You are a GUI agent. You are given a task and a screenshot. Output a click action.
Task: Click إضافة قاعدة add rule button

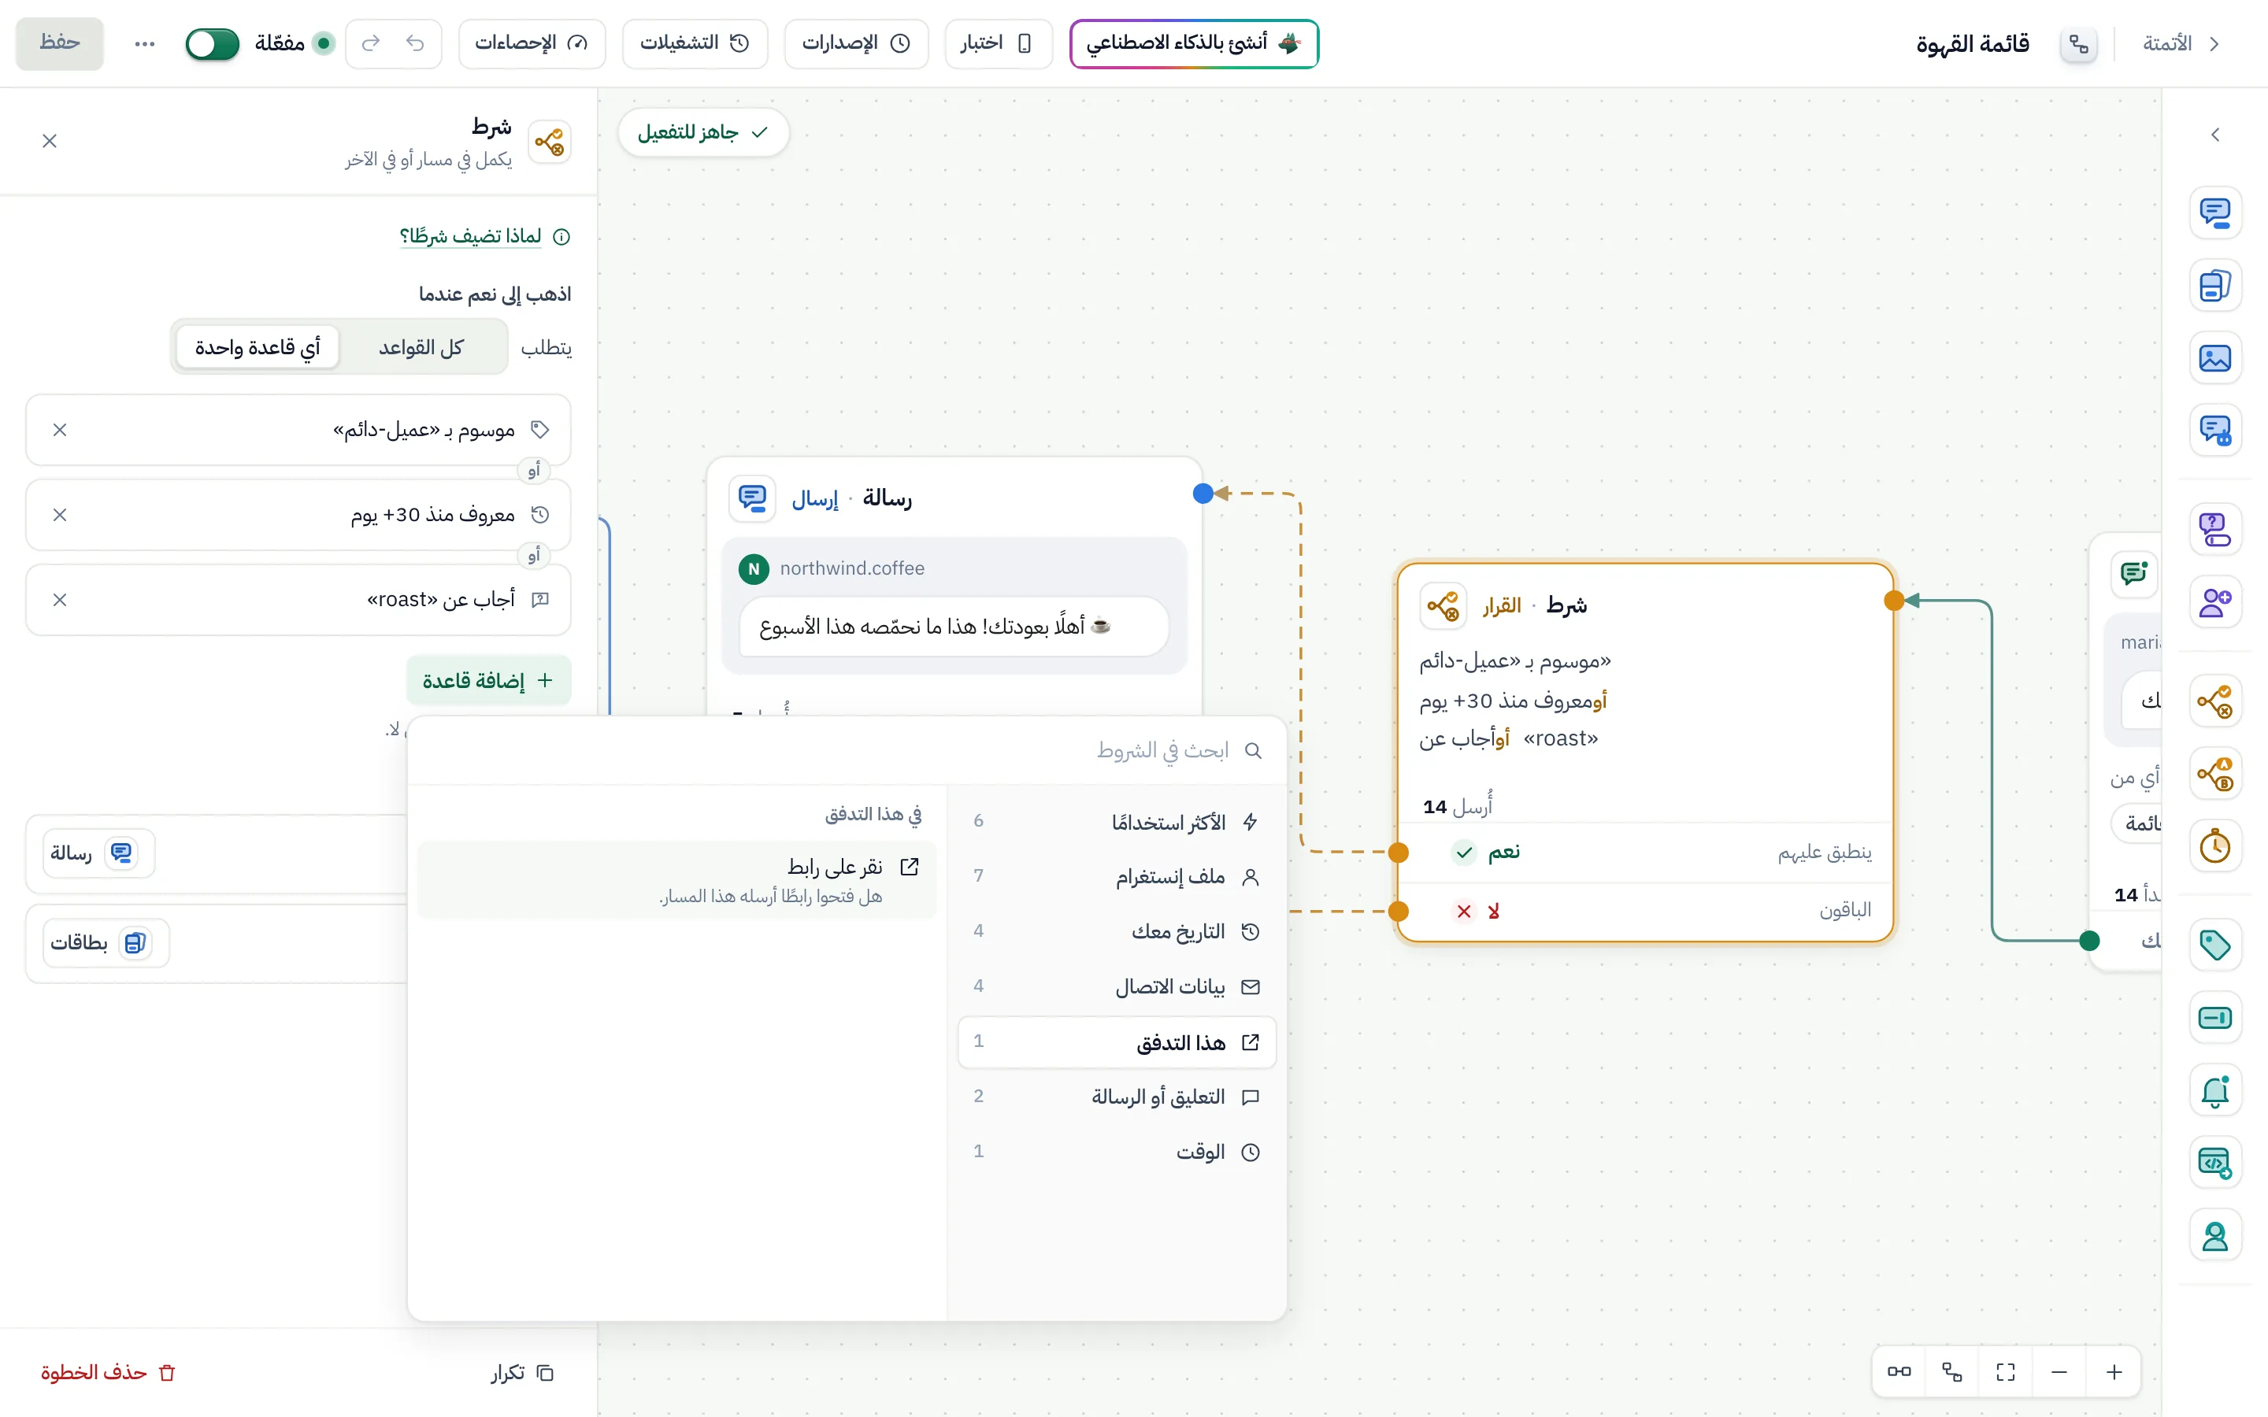coord(488,680)
